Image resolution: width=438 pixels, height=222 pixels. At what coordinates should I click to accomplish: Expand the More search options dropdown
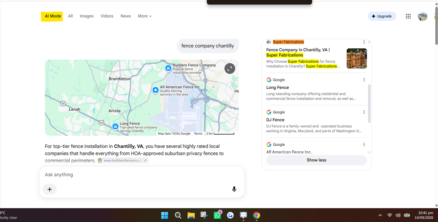144,16
